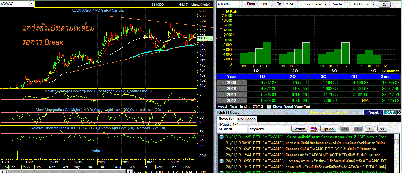Click the Previous 12 Month(s) label
Viewport: 402px width, 173px height.
(x=329, y=113)
